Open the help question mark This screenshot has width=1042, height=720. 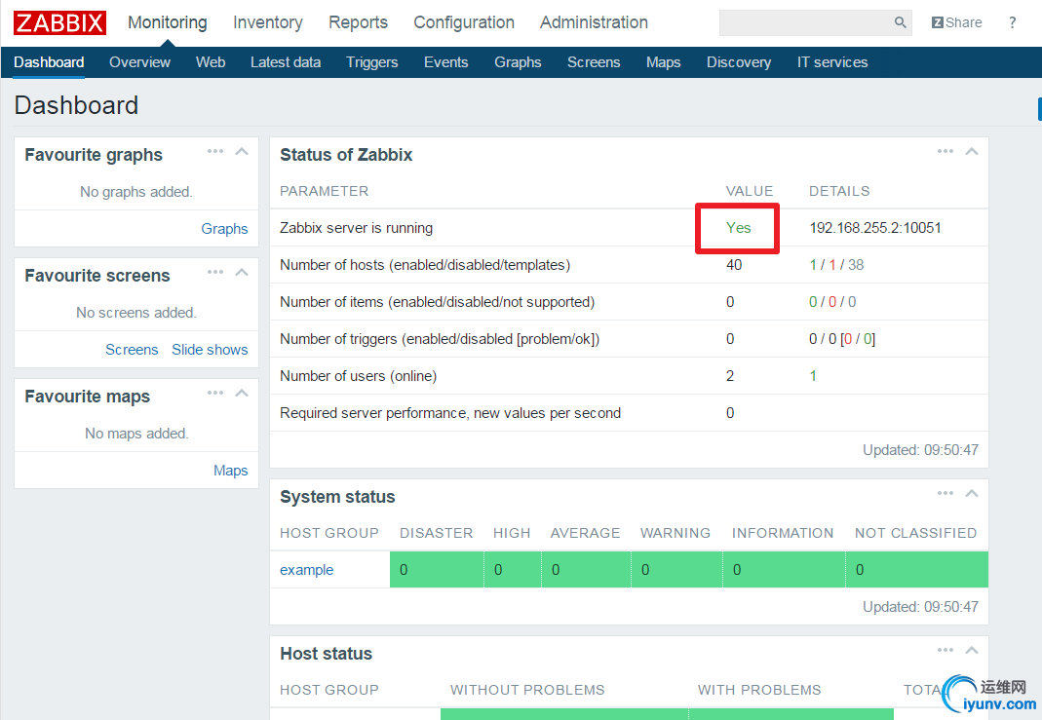click(1012, 22)
